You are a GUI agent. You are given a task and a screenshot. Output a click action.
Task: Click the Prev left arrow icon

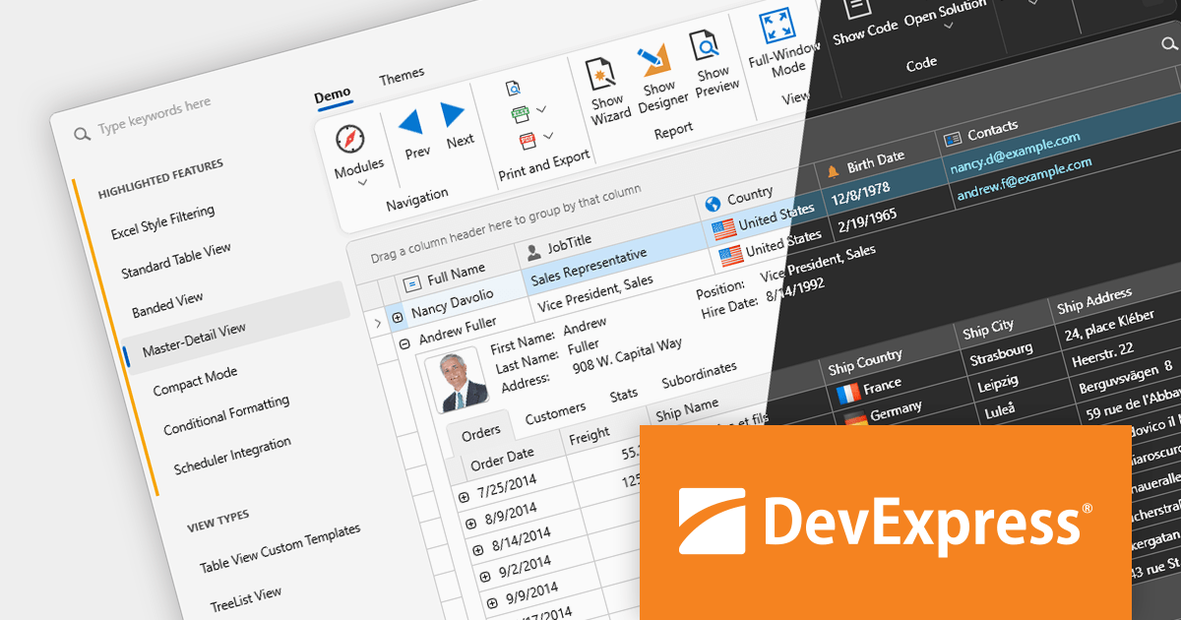click(x=409, y=123)
